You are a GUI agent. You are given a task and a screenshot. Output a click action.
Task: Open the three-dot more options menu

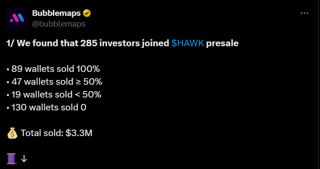click(304, 13)
